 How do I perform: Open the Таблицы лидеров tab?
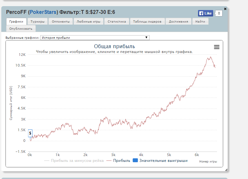pyautogui.click(x=147, y=22)
